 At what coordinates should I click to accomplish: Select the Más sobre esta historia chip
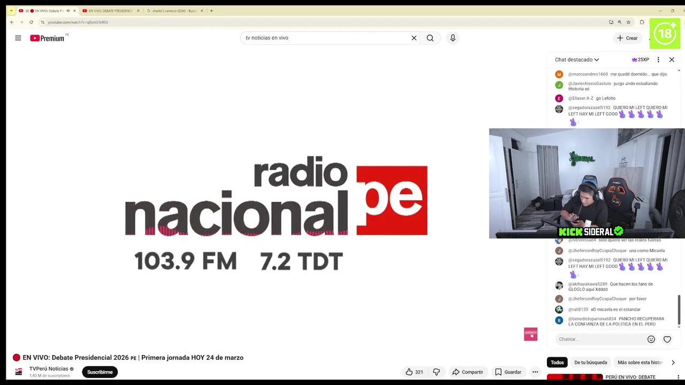(640, 363)
